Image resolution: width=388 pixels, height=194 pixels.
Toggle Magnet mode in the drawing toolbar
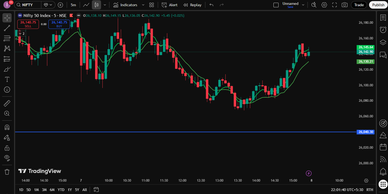(7, 127)
